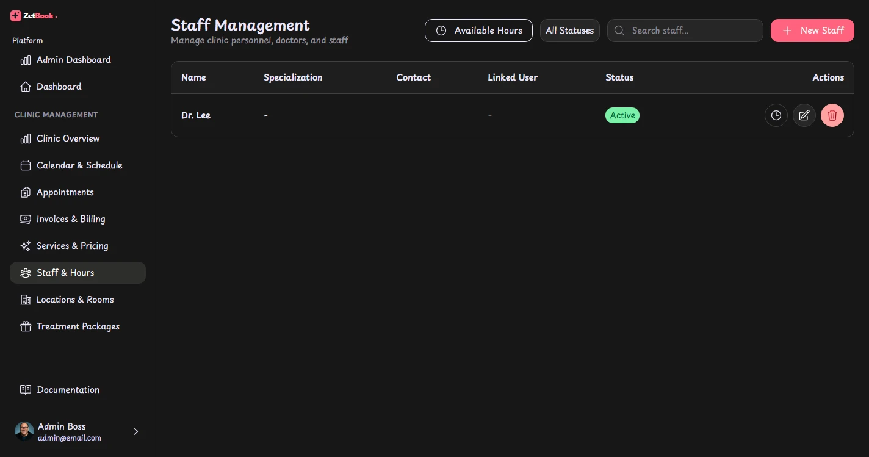The height and width of the screenshot is (457, 869).
Task: Click the New Staff button
Action: tap(812, 31)
